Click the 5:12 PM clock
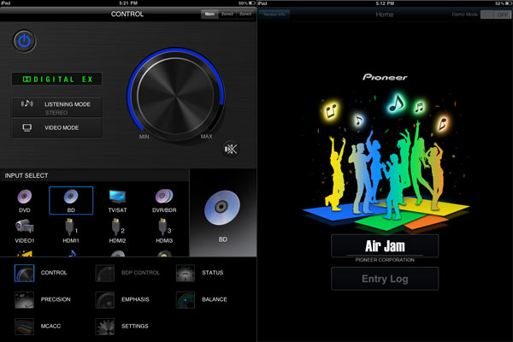Viewport: 513px width, 342px height. point(385,3)
